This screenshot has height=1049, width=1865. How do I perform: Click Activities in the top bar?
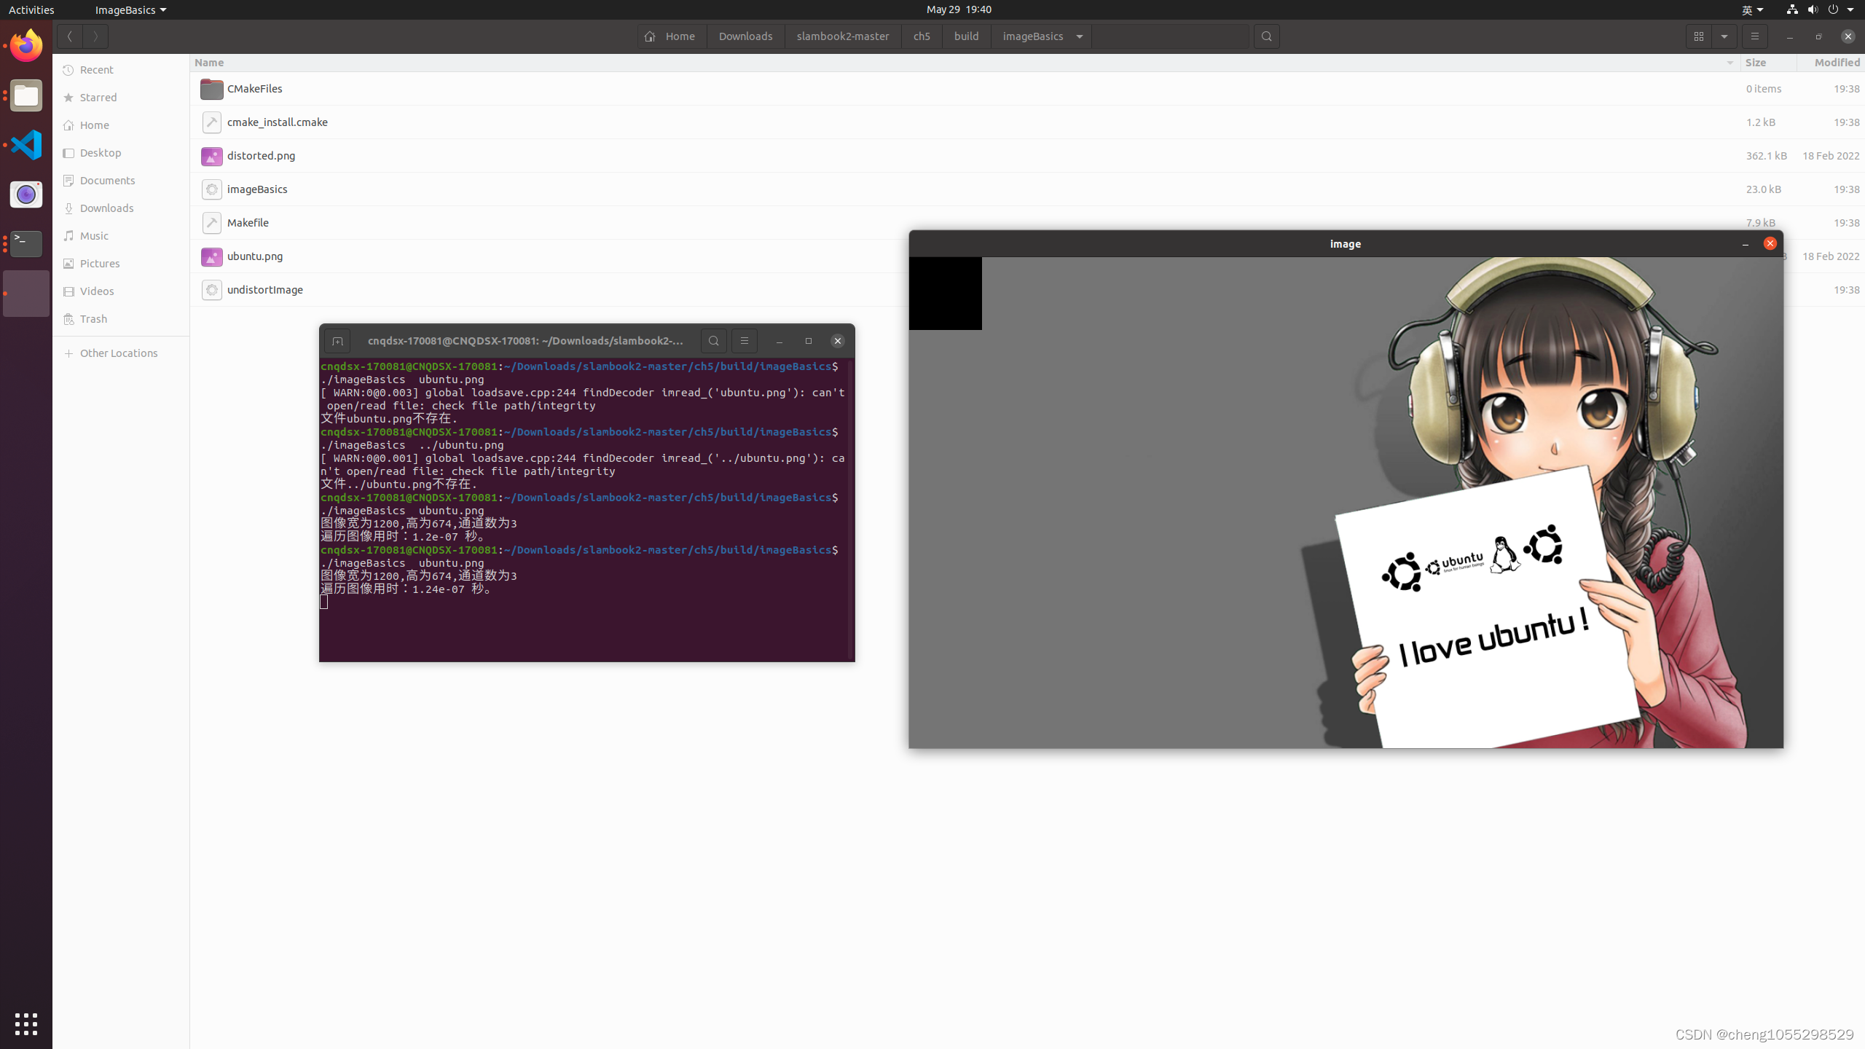[x=31, y=9]
